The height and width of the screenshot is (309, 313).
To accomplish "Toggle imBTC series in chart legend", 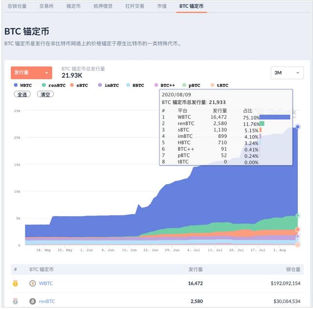I will (109, 85).
